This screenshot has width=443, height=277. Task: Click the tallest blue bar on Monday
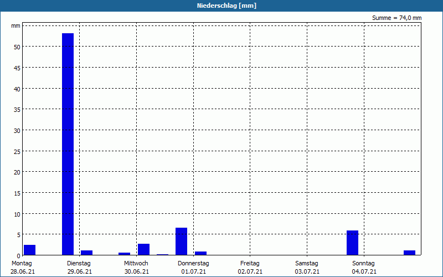tap(68, 144)
